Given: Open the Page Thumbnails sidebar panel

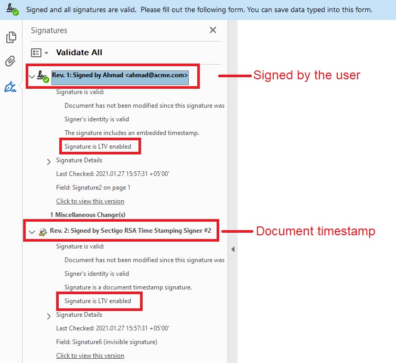Looking at the screenshot, I should pos(10,37).
